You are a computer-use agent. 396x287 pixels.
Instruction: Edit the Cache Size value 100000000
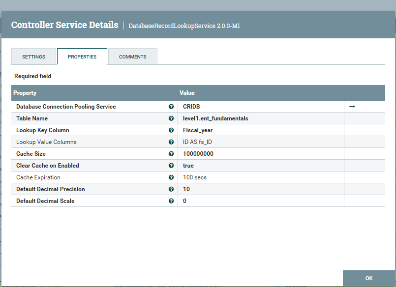click(261, 154)
